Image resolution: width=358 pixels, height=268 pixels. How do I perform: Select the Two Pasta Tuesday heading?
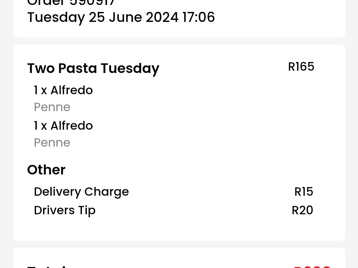click(x=93, y=69)
